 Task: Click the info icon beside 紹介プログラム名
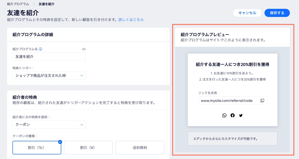[x=40, y=49]
